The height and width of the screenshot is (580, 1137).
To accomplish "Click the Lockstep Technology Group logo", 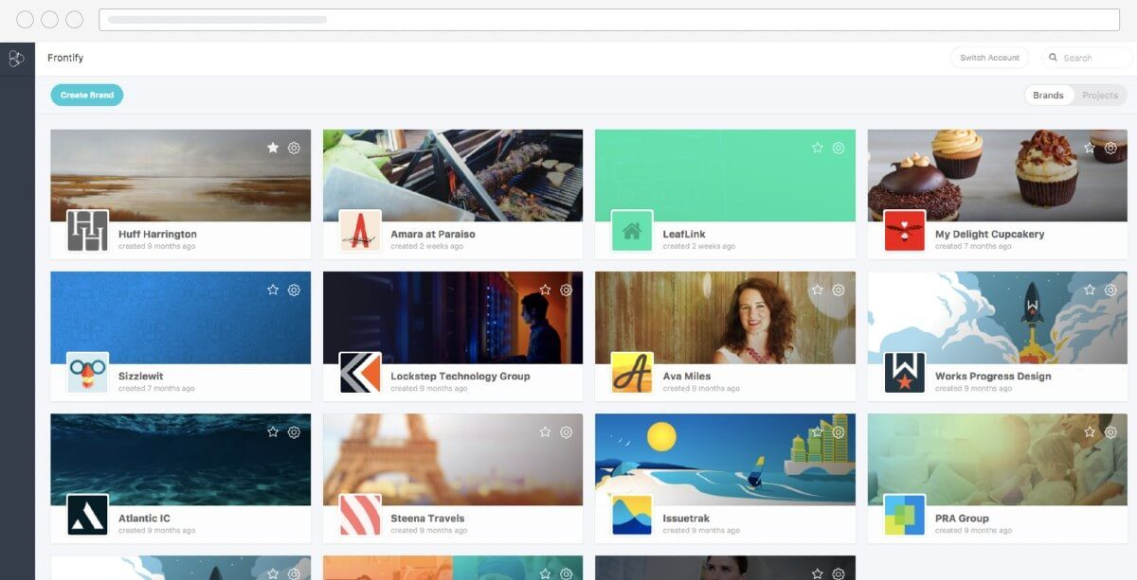I will [x=360, y=373].
